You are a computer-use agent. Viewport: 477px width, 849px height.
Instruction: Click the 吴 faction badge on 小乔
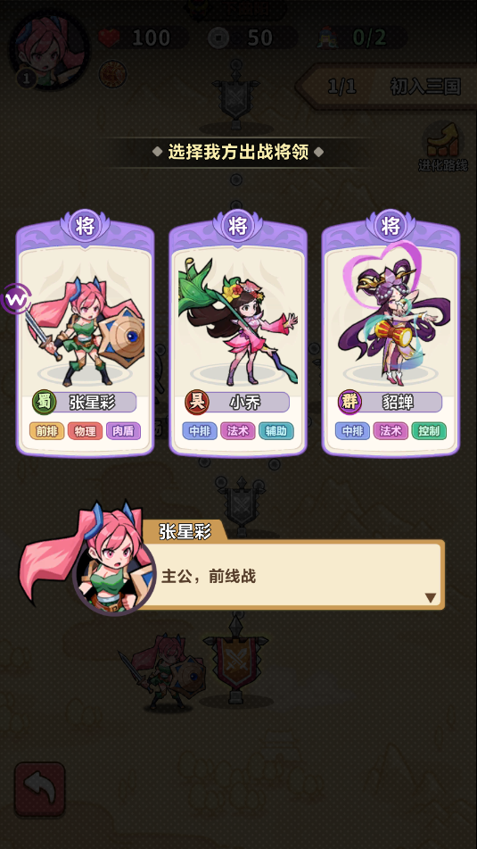(x=196, y=403)
